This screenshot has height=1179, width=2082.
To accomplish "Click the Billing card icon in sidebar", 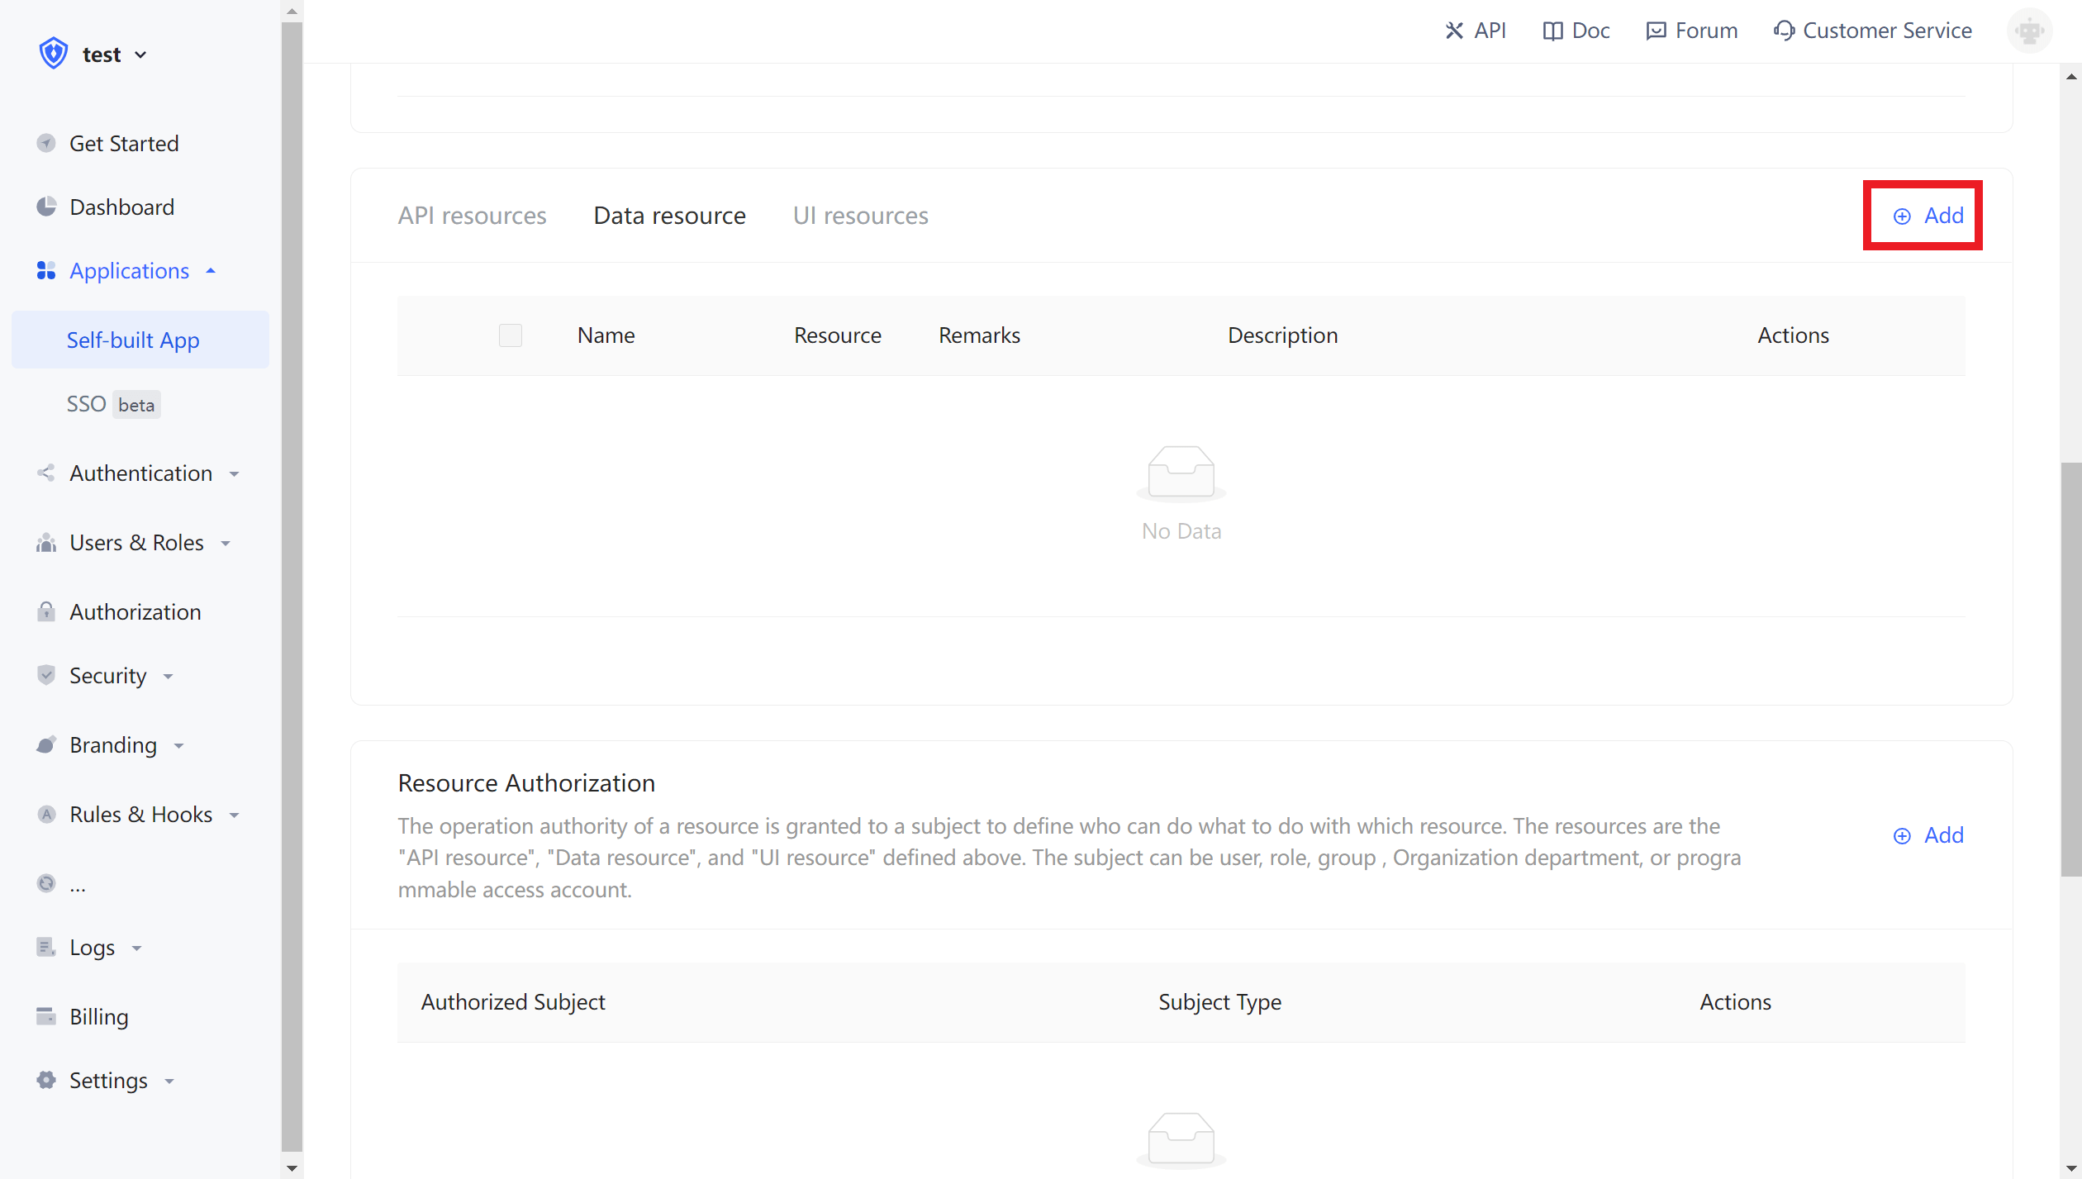I will pyautogui.click(x=46, y=1016).
